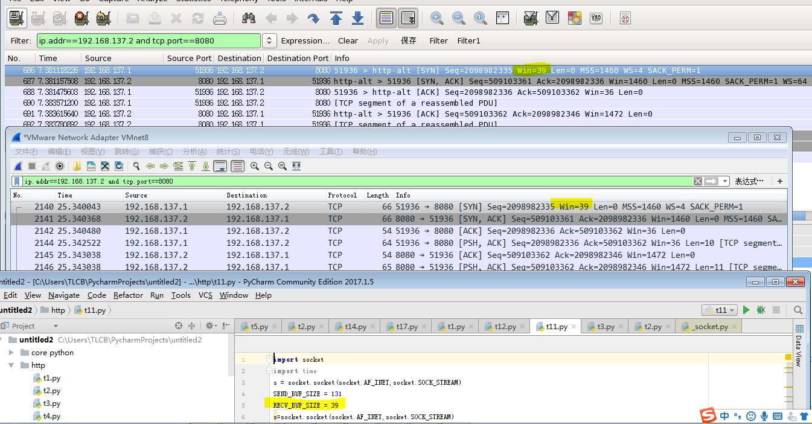Open the 统计(S) menu in VMnet8 window
This screenshot has width=812, height=424.
(228, 152)
